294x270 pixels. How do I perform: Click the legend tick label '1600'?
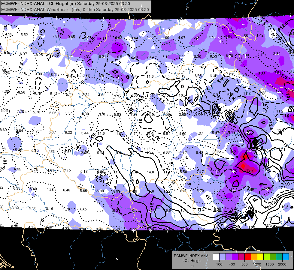click(269, 264)
